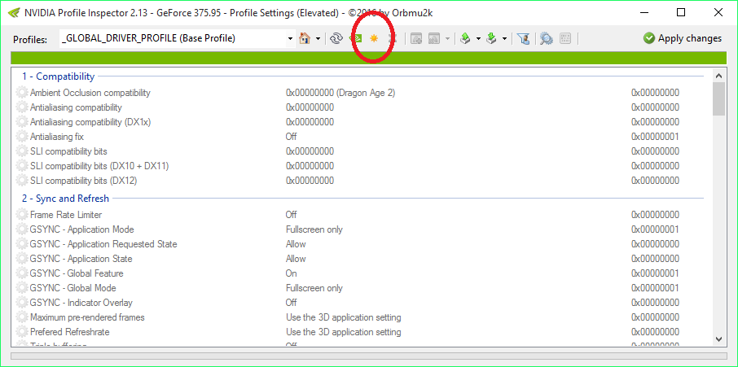Open the import profiles dropdown arrow
The width and height of the screenshot is (738, 367).
[x=504, y=38]
